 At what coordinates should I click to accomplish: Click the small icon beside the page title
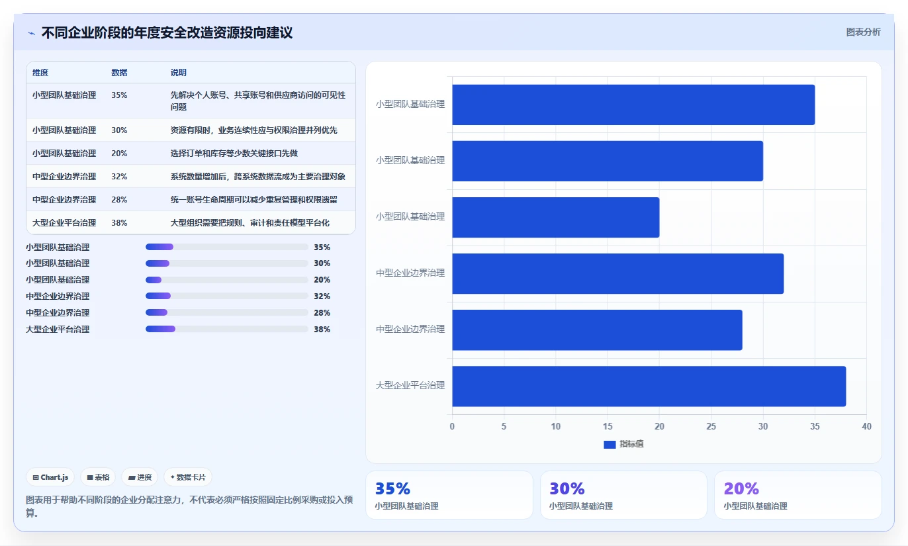tap(31, 32)
